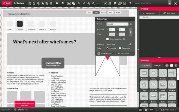Click the red preview videos note on canvas
The image size is (179, 112).
tap(25, 104)
